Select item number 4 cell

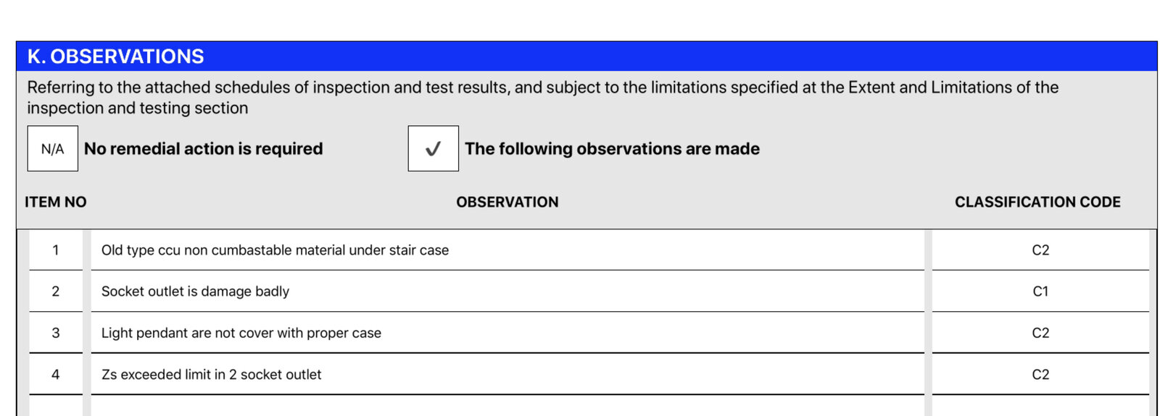click(x=56, y=374)
